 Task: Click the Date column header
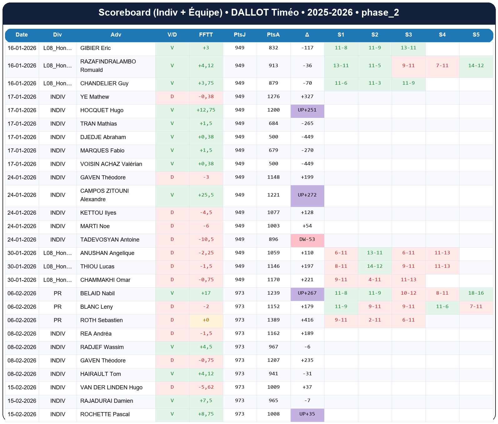coord(22,35)
